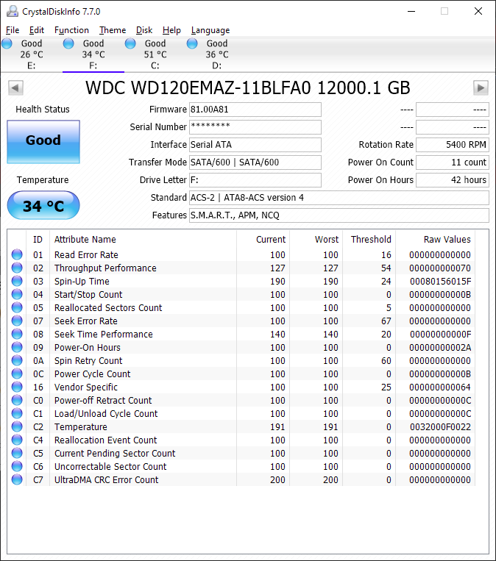Click the 34 °C temperature button
The width and height of the screenshot is (496, 561).
pyautogui.click(x=43, y=206)
